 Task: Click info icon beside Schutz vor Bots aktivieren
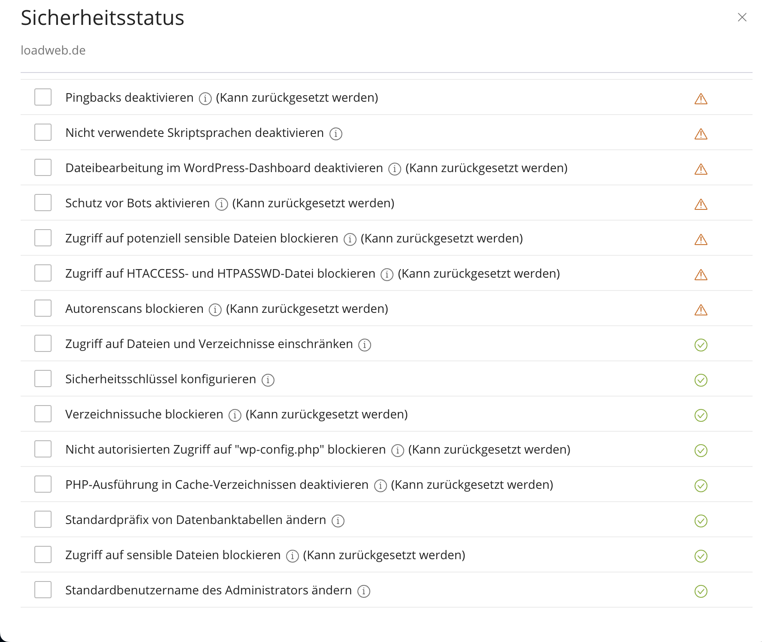[222, 204]
